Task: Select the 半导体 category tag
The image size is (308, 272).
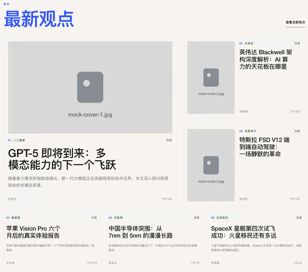Action: click(x=249, y=43)
